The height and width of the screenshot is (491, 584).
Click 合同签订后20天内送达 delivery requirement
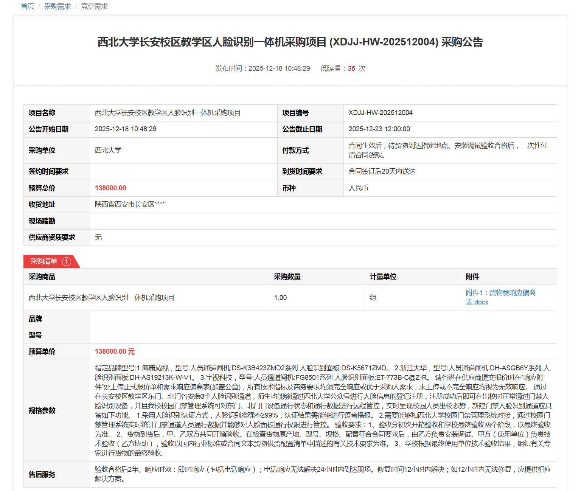pyautogui.click(x=382, y=171)
